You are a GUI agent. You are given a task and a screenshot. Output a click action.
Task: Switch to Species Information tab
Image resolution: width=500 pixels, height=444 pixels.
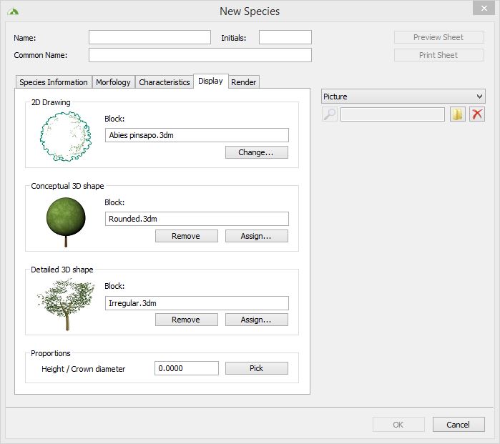tap(54, 82)
